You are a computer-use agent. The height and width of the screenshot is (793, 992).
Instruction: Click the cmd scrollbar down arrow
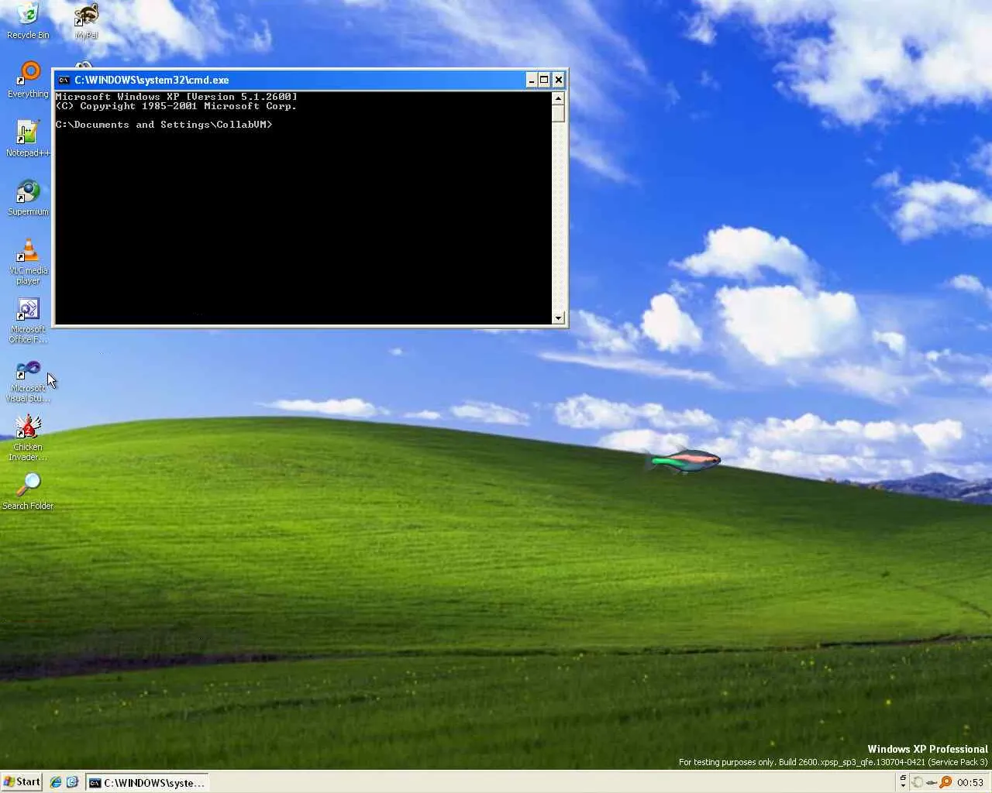click(558, 318)
